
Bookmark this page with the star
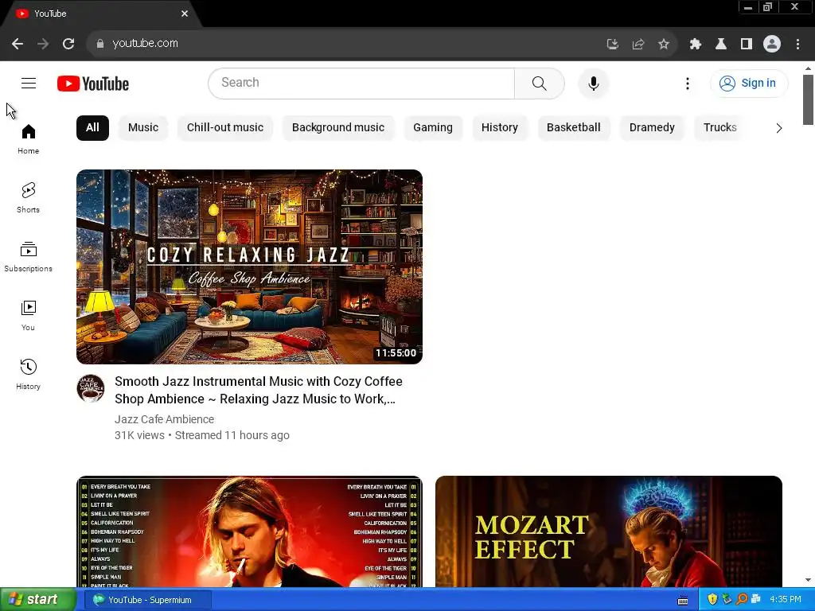pyautogui.click(x=664, y=45)
